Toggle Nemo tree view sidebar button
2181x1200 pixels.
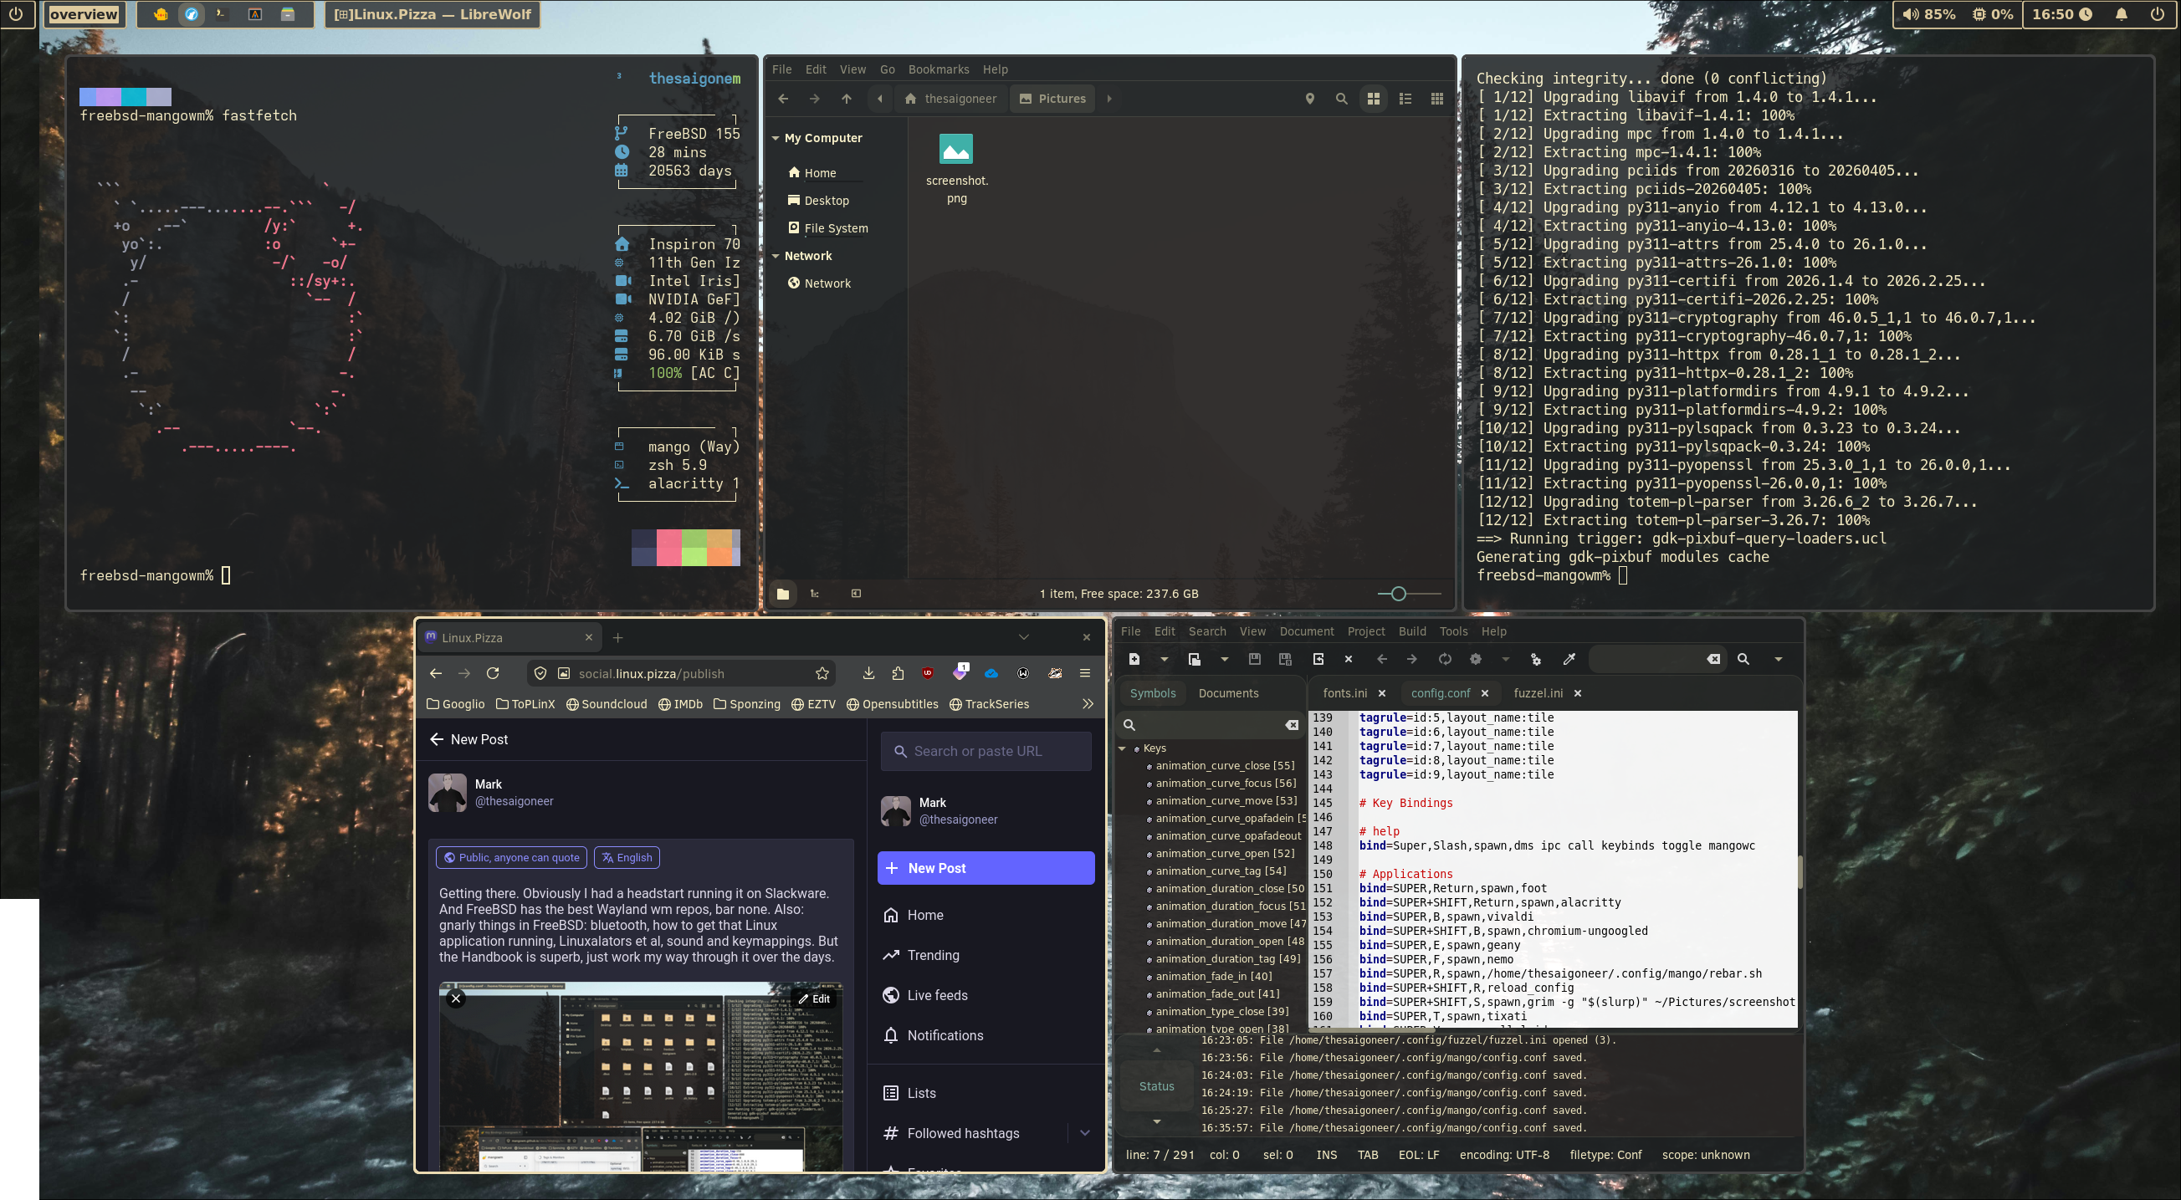815,594
